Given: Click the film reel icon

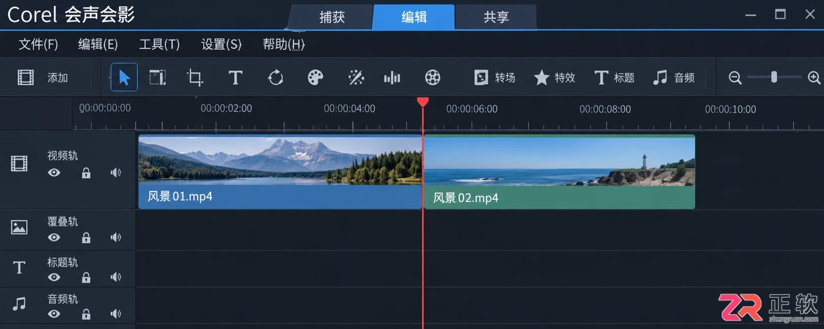Looking at the screenshot, I should pos(433,78).
